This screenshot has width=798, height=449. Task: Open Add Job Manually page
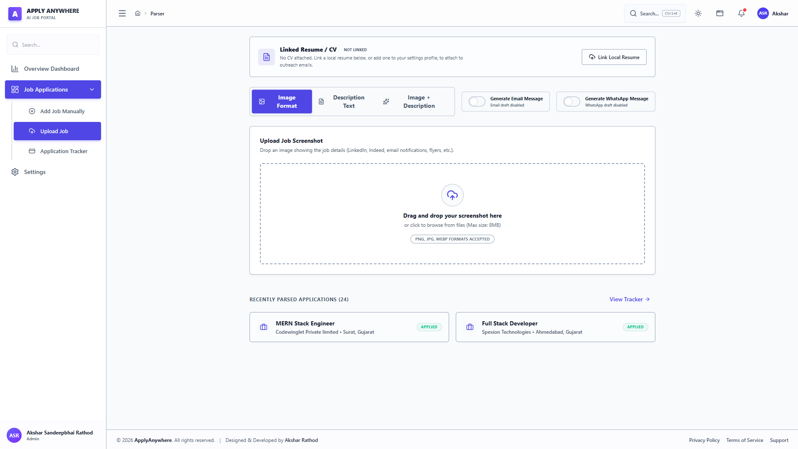coord(57,111)
